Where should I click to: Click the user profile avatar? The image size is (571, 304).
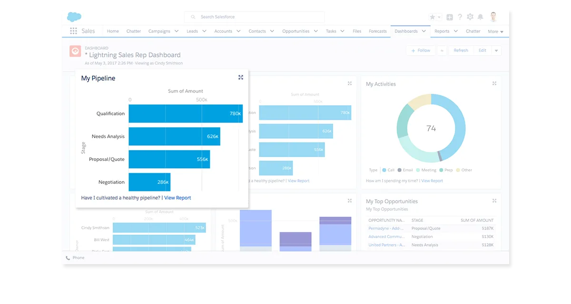(x=493, y=17)
